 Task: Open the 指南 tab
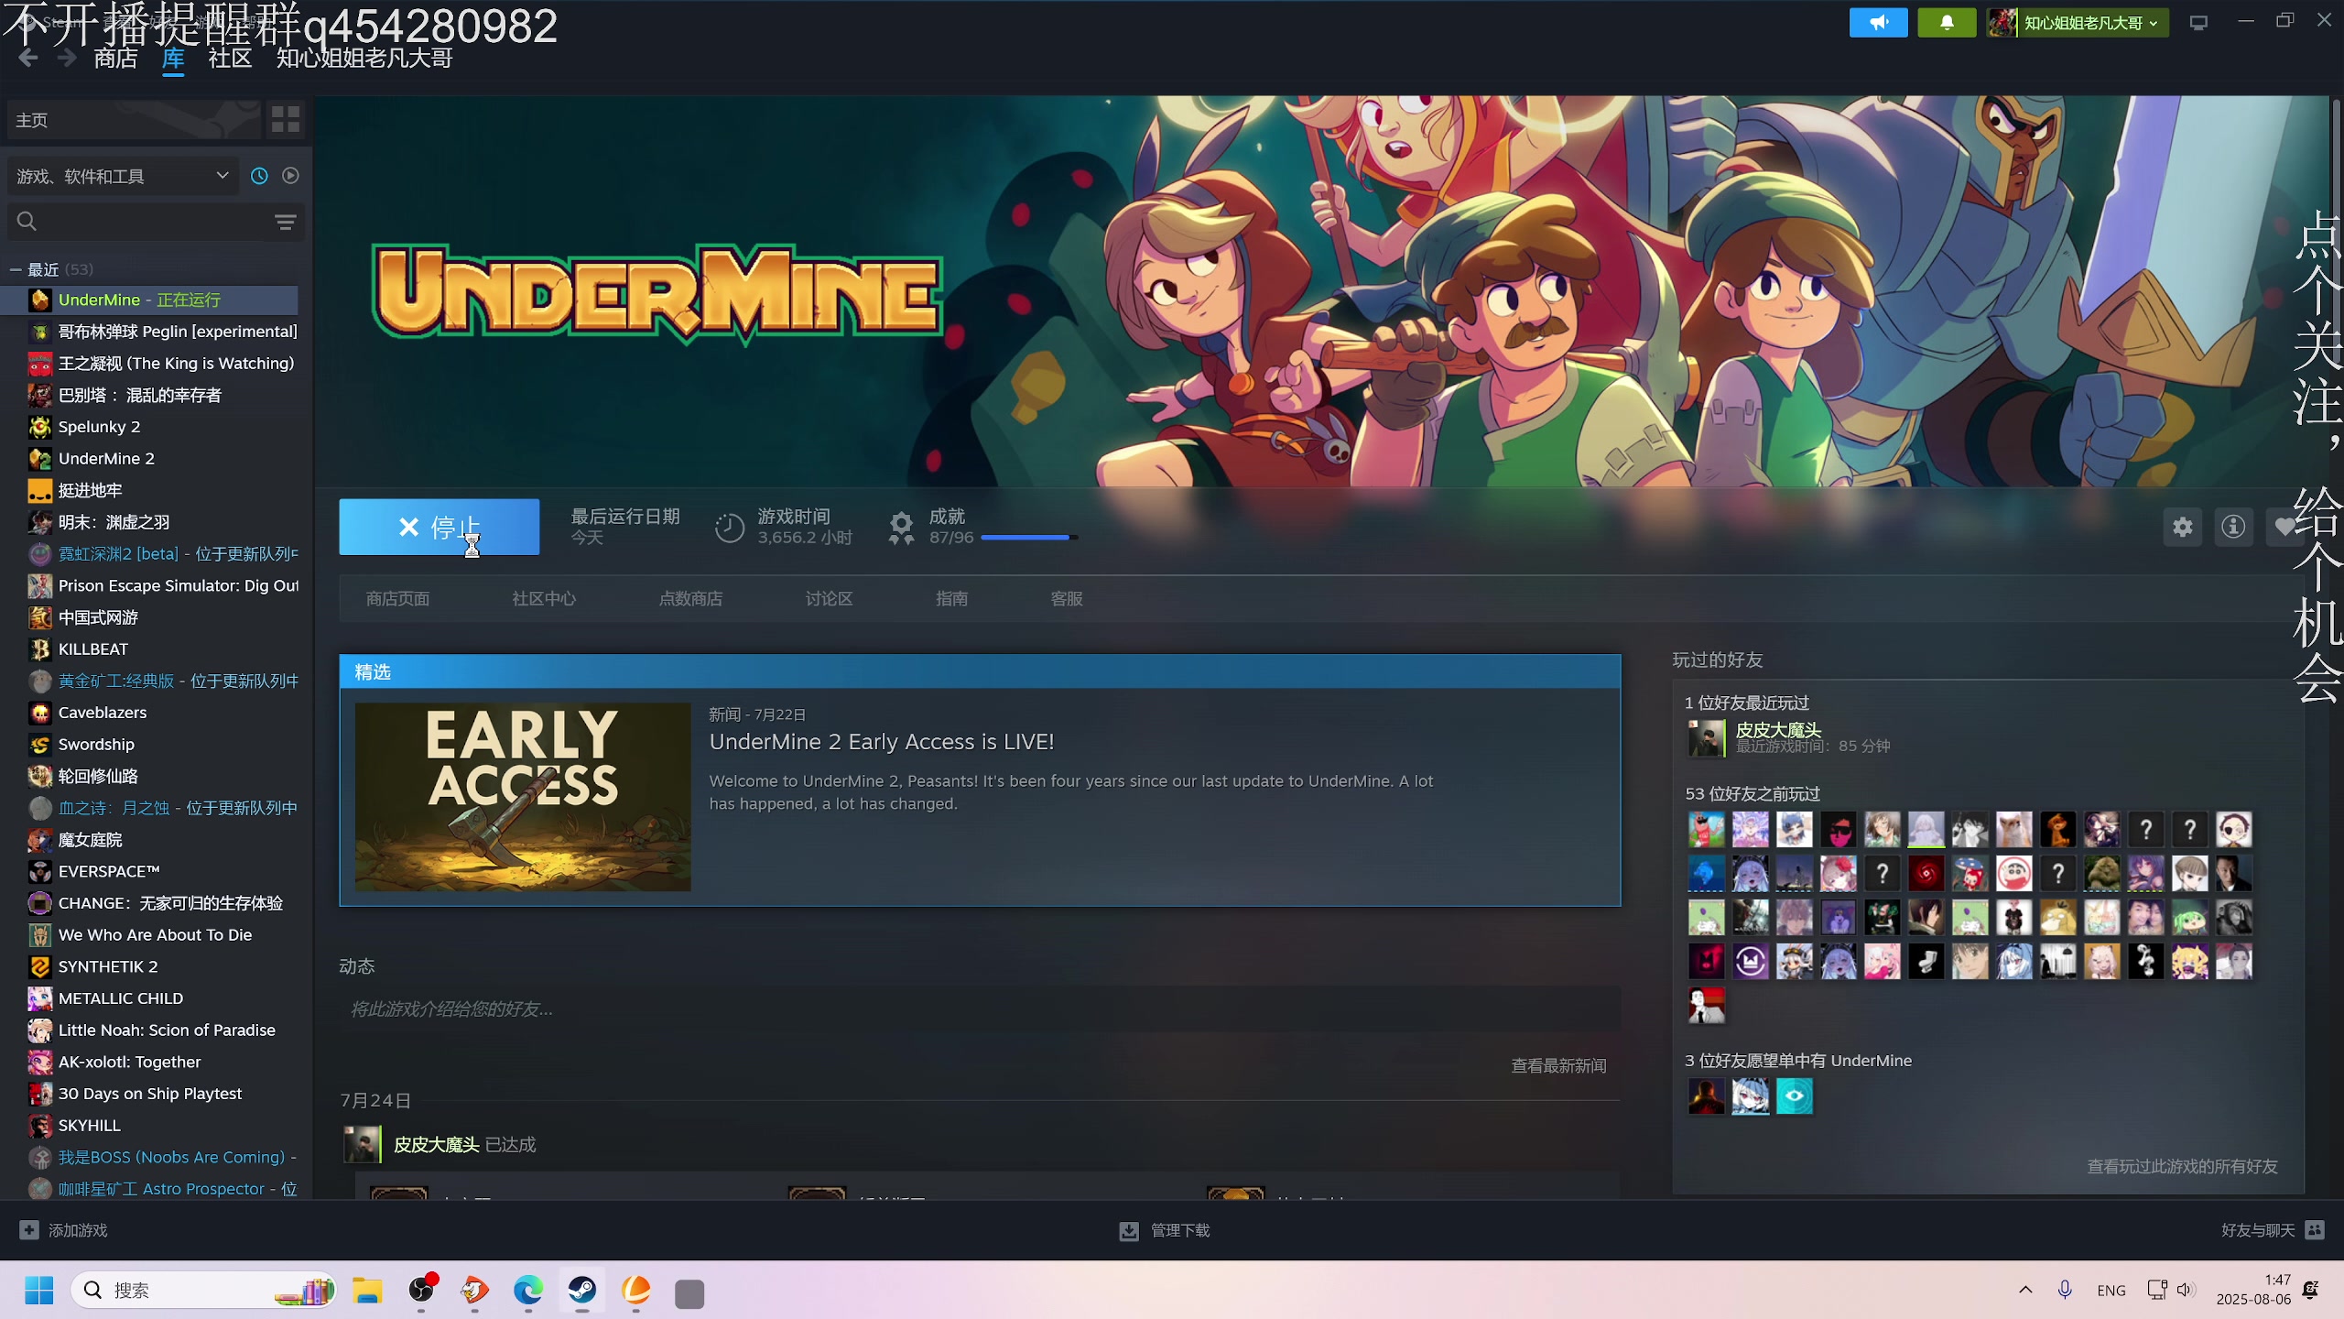click(951, 599)
